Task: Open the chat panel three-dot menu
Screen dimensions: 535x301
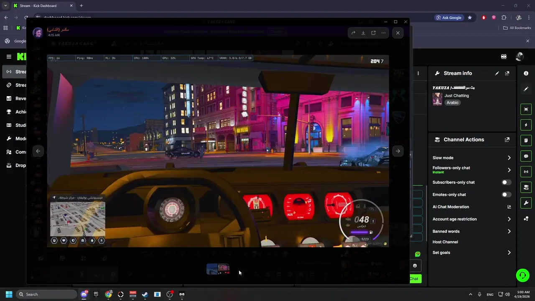Action: tap(418, 73)
